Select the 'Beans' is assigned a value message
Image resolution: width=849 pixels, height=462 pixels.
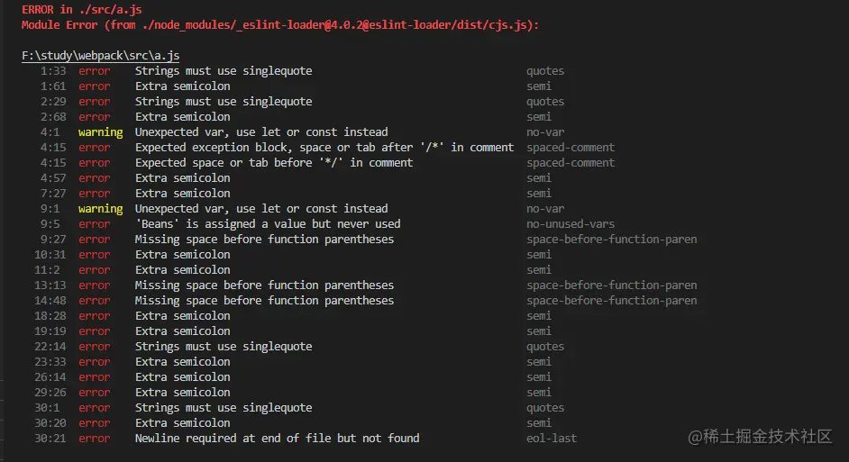tap(268, 224)
